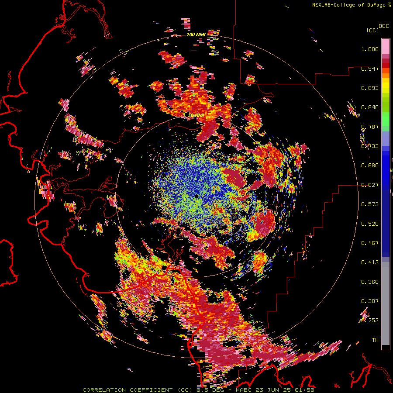Image resolution: width=393 pixels, height=393 pixels.
Task: Click the NEXLAB-College of DuPage label
Action: pos(348,5)
